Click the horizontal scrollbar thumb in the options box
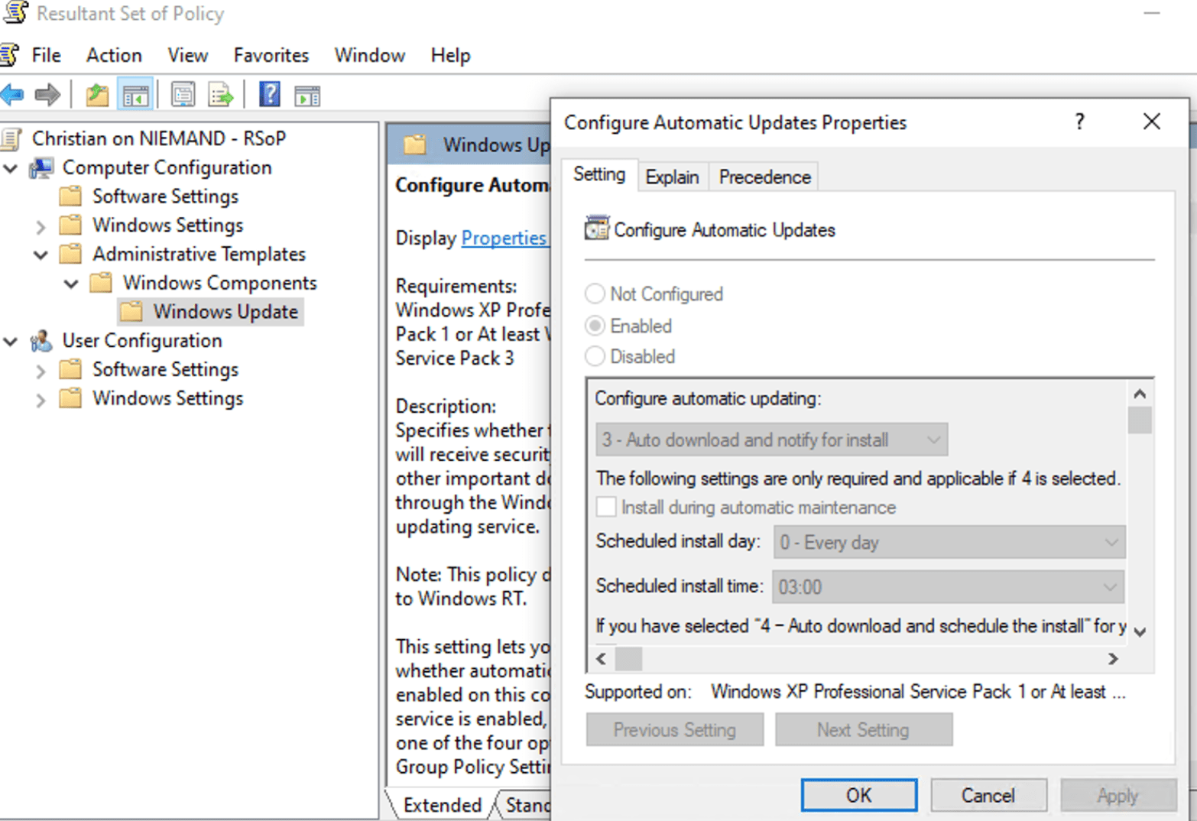 click(x=629, y=658)
